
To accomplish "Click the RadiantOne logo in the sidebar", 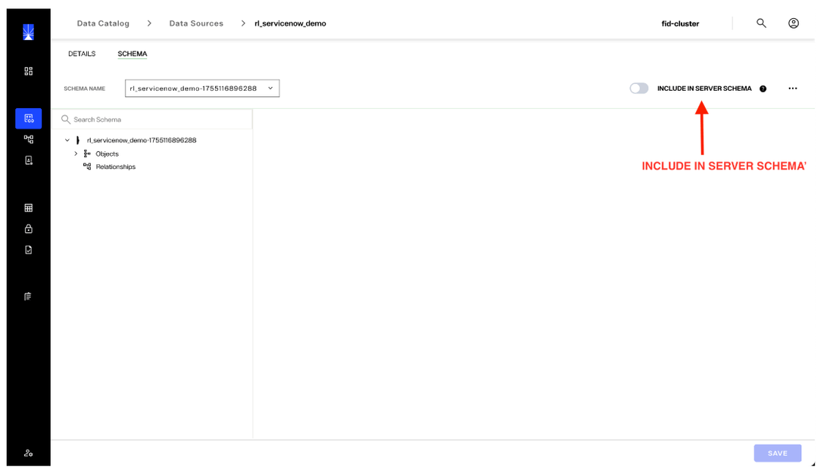I will (x=28, y=32).
